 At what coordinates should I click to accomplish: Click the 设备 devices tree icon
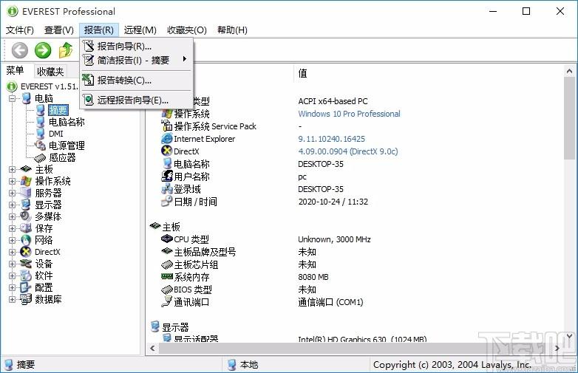point(26,264)
